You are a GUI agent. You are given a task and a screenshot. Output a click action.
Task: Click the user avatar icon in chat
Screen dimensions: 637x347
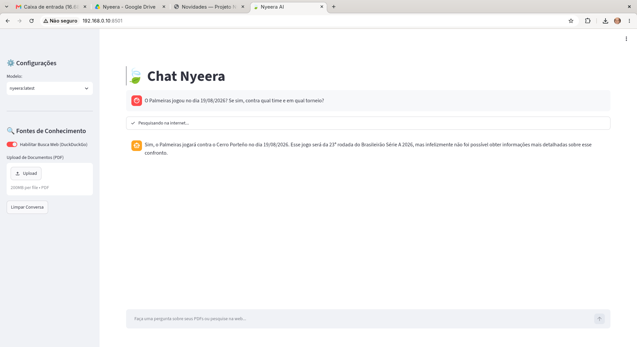(x=137, y=101)
